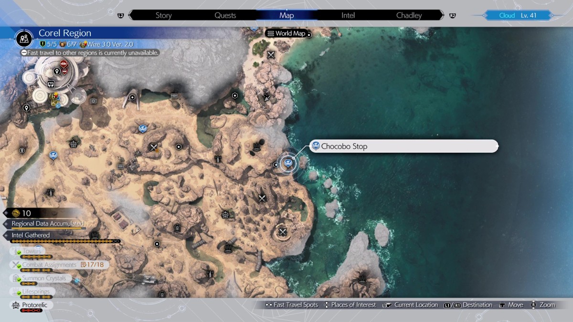Open the Chadley tab
This screenshot has height=322, width=573.
pyautogui.click(x=409, y=15)
